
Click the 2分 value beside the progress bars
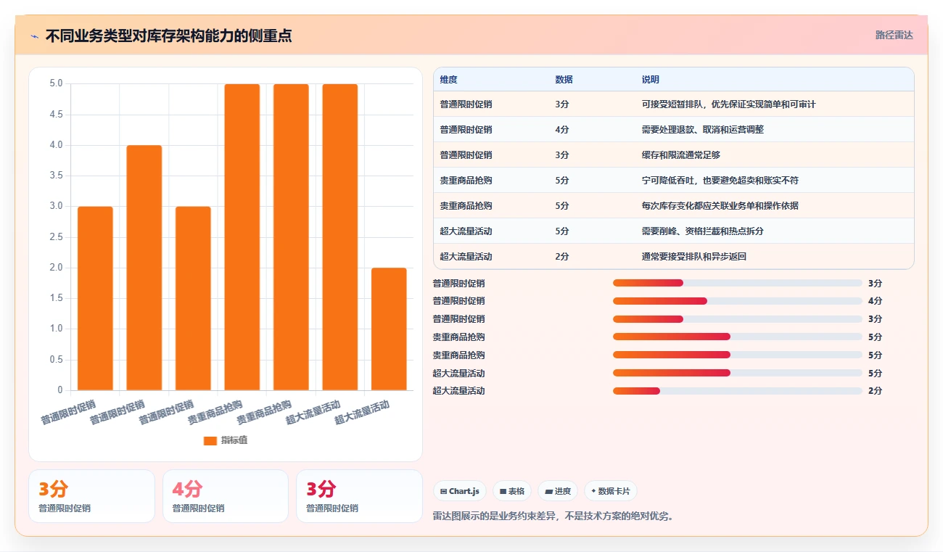(x=875, y=391)
